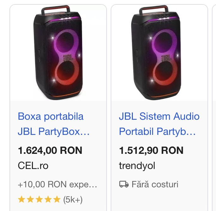The image size is (216, 211).
Task: Open the CEL.ro speaker product image
Action: tap(58, 52)
